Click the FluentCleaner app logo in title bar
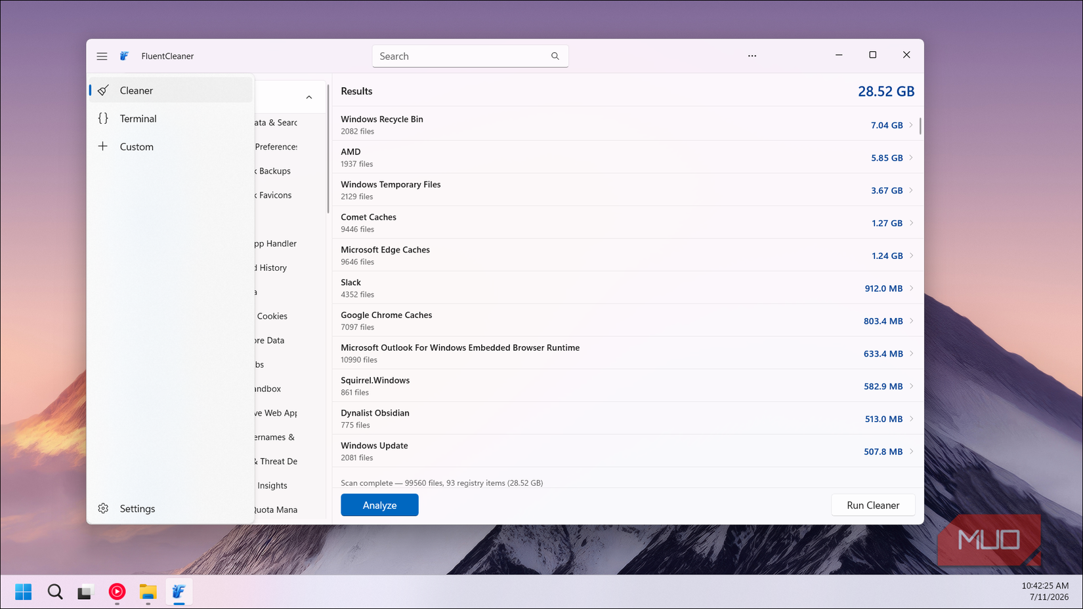Image resolution: width=1083 pixels, height=609 pixels. point(124,56)
